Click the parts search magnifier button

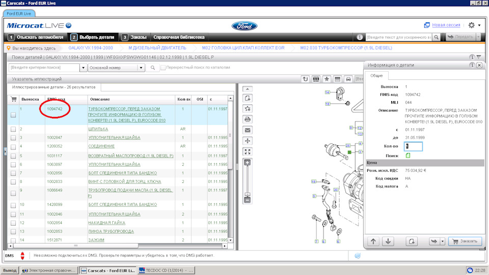point(152,68)
